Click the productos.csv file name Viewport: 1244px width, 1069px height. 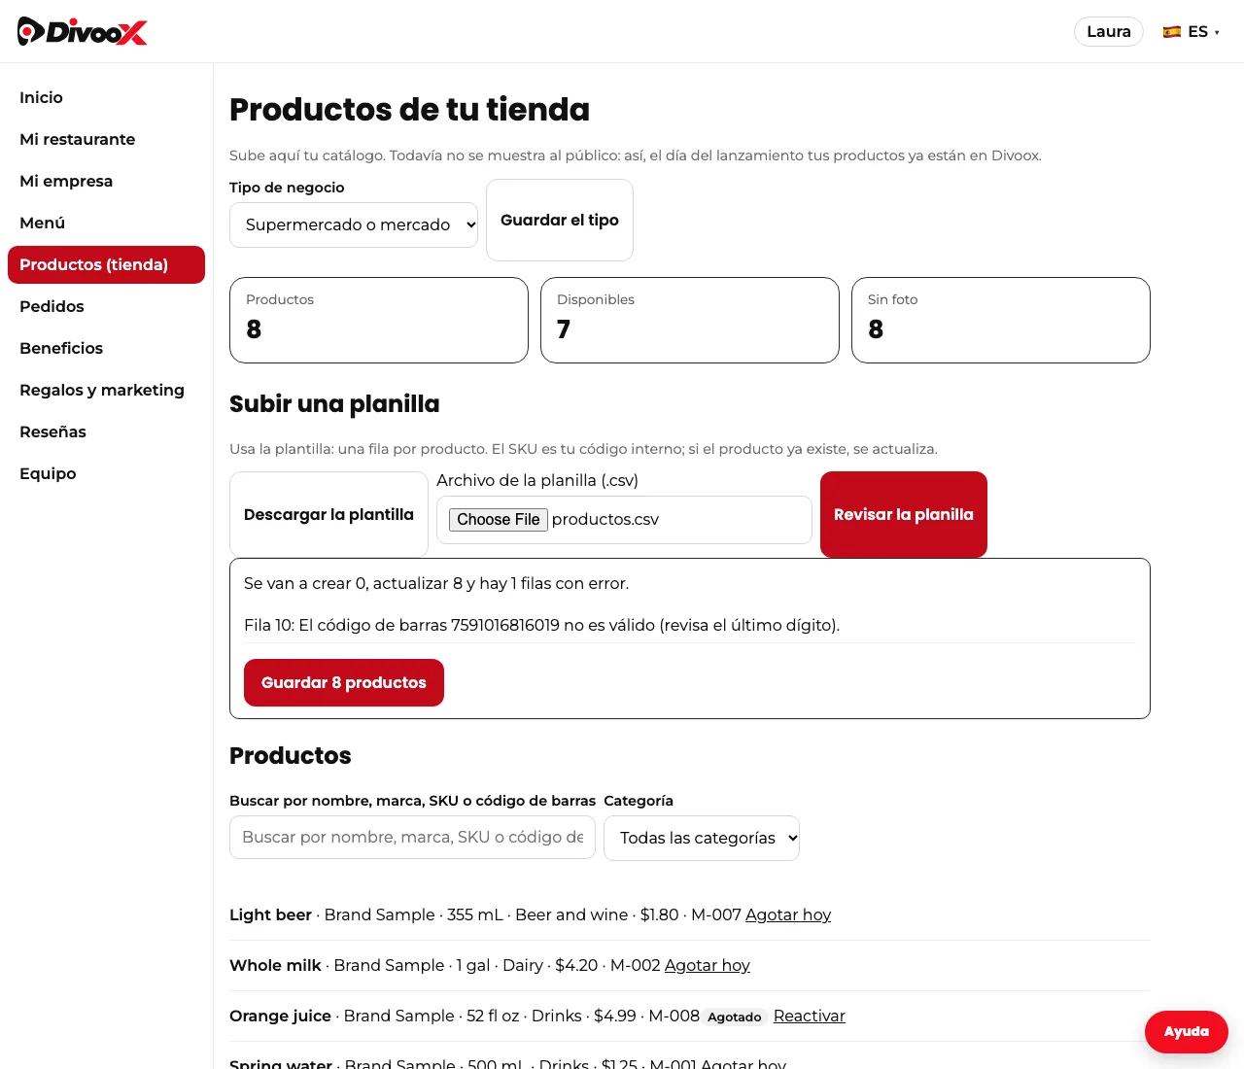pyautogui.click(x=605, y=520)
